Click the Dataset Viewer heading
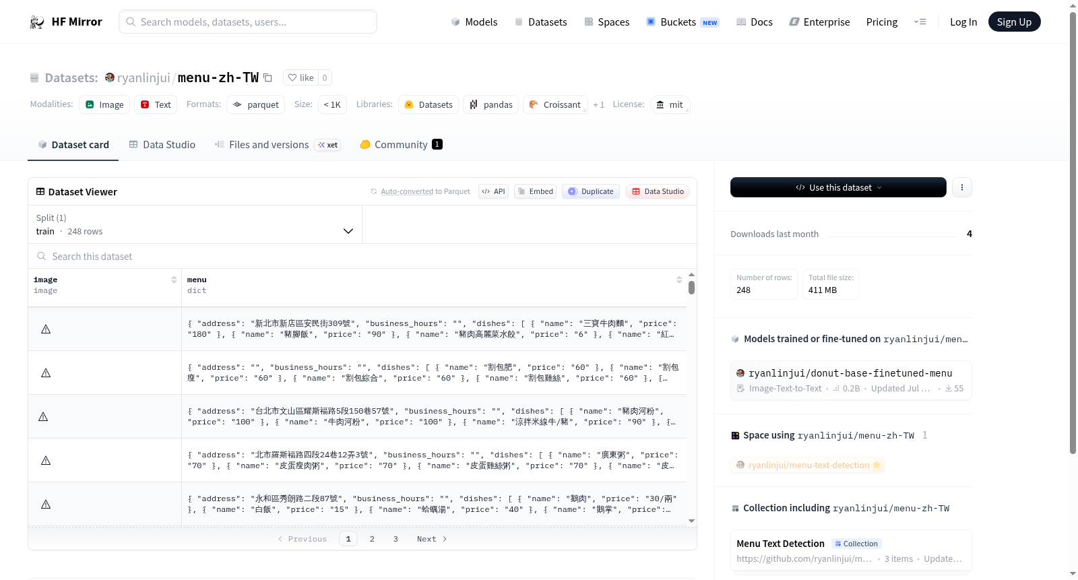The height and width of the screenshot is (580, 1078). point(83,192)
